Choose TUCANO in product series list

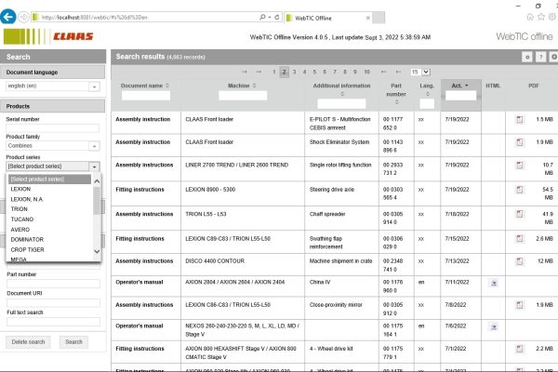(21, 219)
